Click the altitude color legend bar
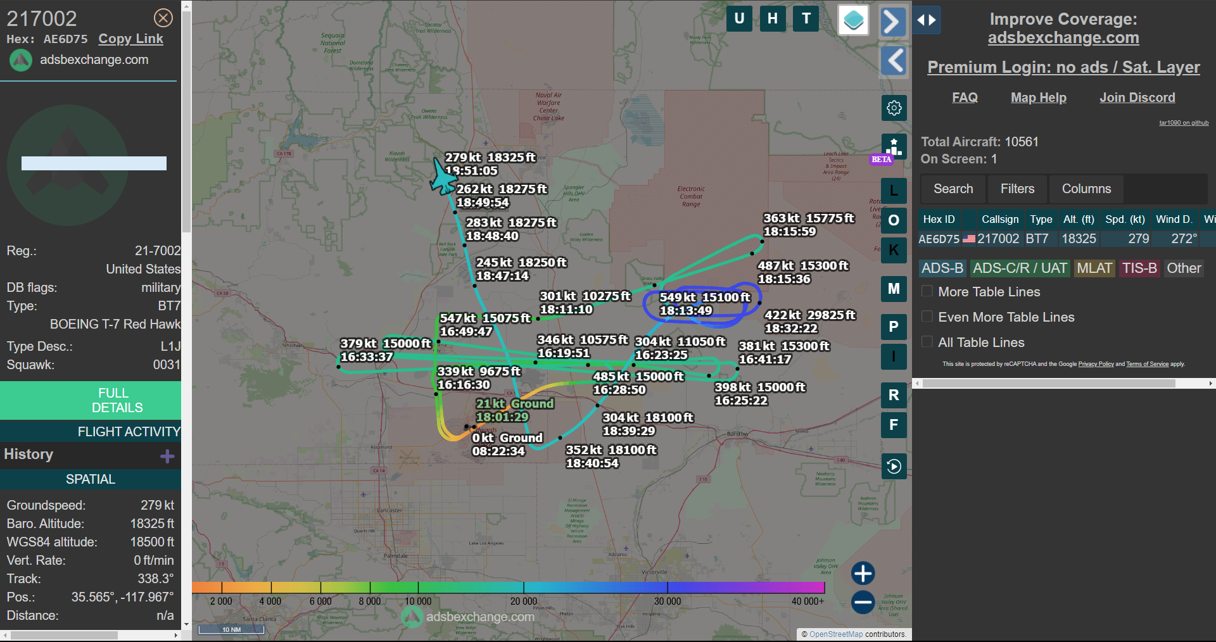Image resolution: width=1216 pixels, height=642 pixels. (508, 588)
